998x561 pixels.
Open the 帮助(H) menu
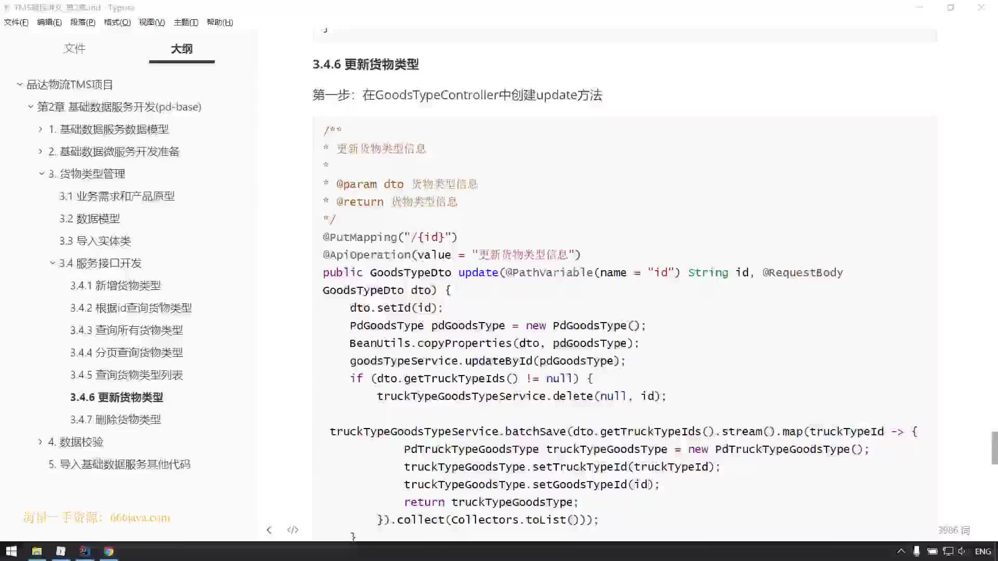click(x=220, y=22)
